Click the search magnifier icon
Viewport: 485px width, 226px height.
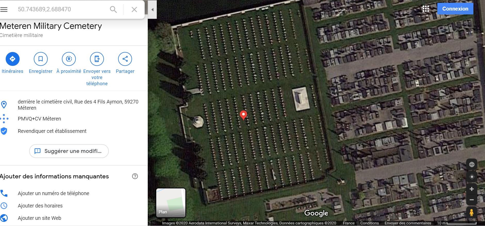(113, 10)
